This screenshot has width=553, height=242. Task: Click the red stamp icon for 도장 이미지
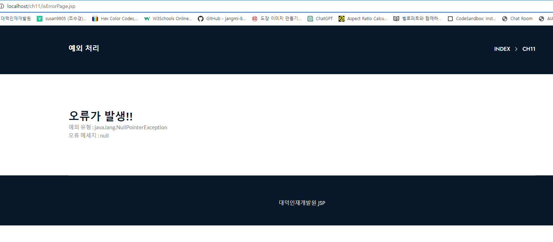(x=255, y=19)
